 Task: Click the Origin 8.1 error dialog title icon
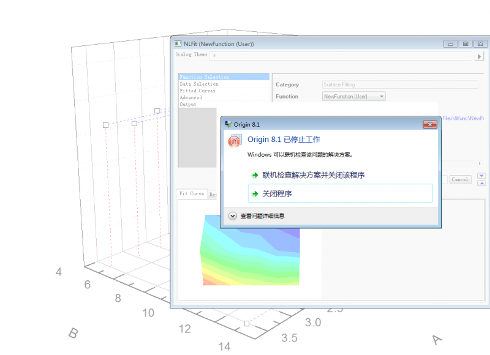[x=228, y=124]
